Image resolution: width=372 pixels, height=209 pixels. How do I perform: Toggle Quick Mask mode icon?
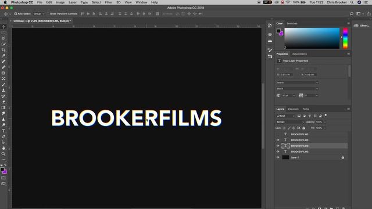[3, 178]
